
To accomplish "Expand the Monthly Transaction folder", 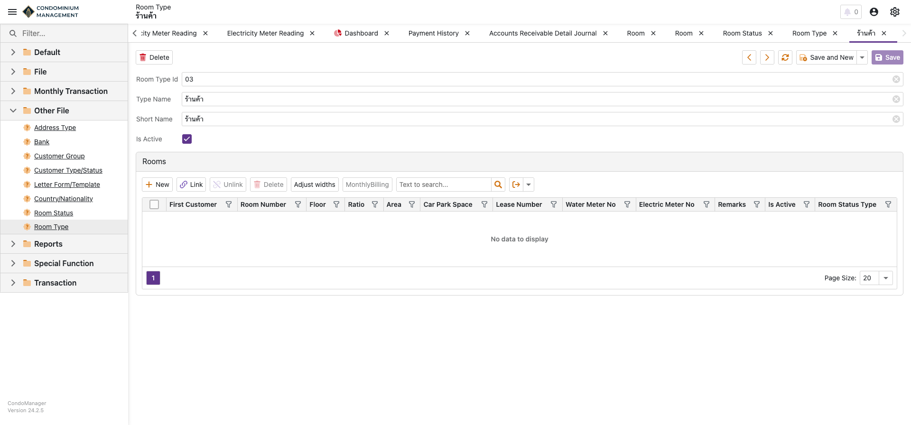I will pyautogui.click(x=13, y=91).
